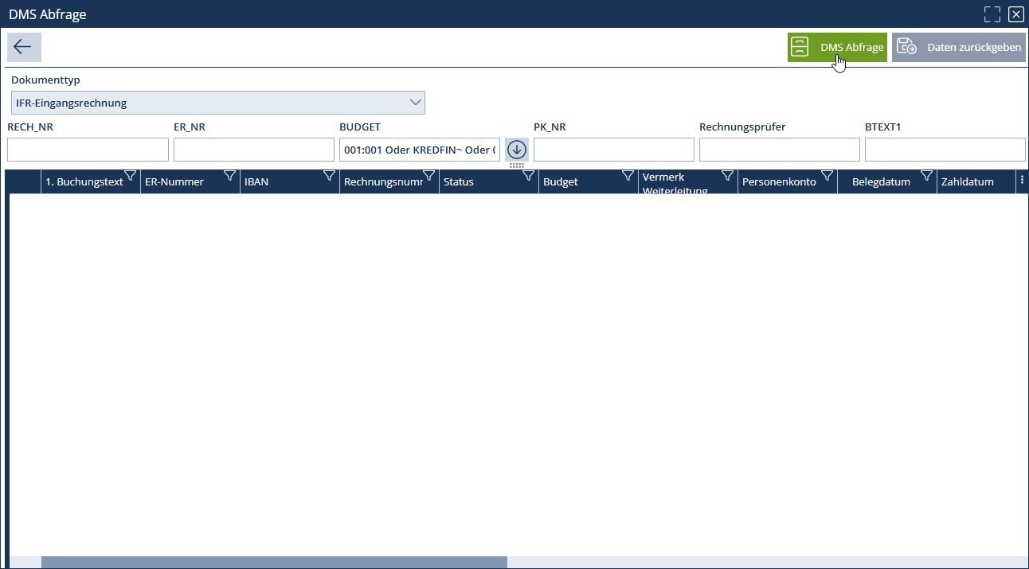The height and width of the screenshot is (569, 1029).
Task: Open filter for Status column
Action: [529, 176]
